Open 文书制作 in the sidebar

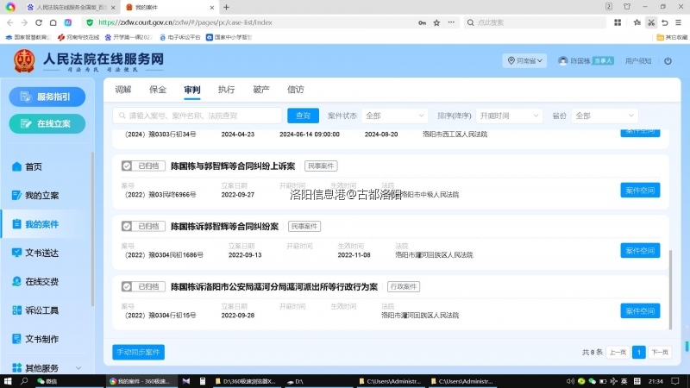pos(35,339)
